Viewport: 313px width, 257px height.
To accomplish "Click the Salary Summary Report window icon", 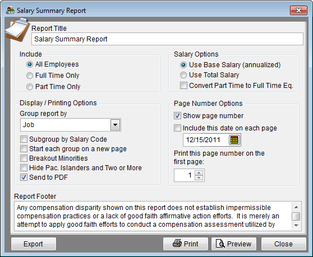I will click(x=10, y=11).
